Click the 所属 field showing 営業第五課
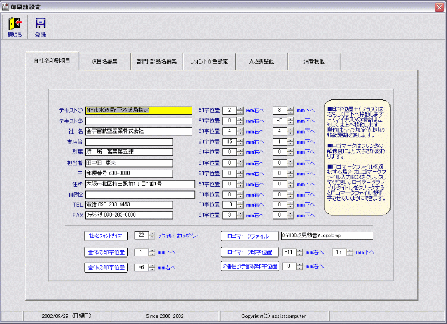Viewport: 447px width, 324px height. (129, 152)
